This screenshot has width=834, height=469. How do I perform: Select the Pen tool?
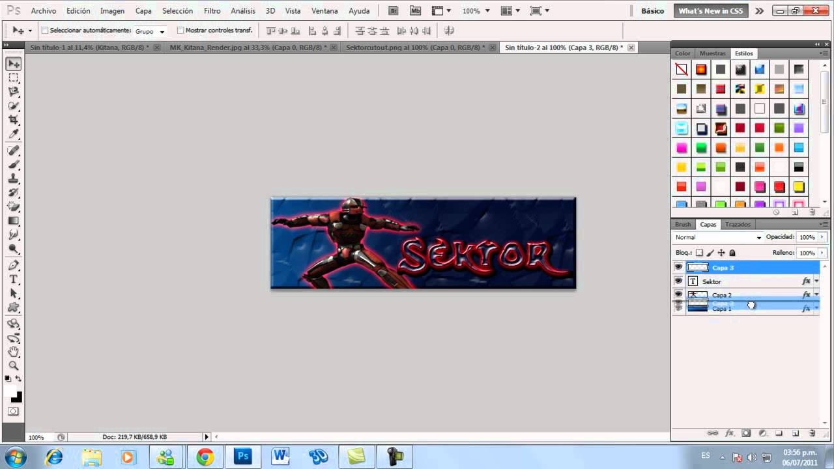coord(13,265)
